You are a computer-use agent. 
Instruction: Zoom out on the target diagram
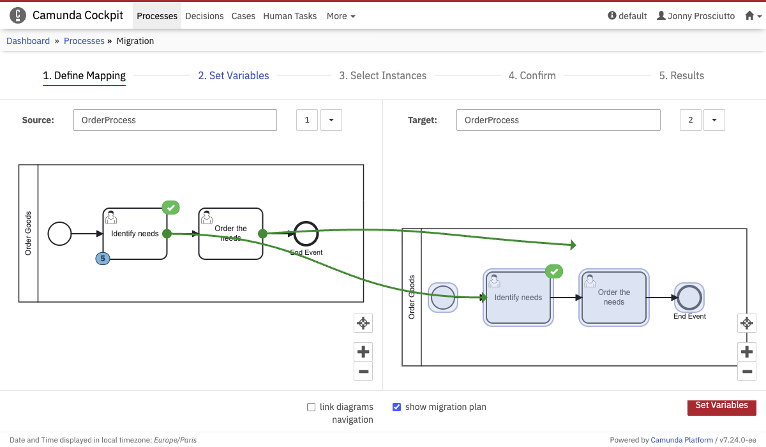point(746,371)
